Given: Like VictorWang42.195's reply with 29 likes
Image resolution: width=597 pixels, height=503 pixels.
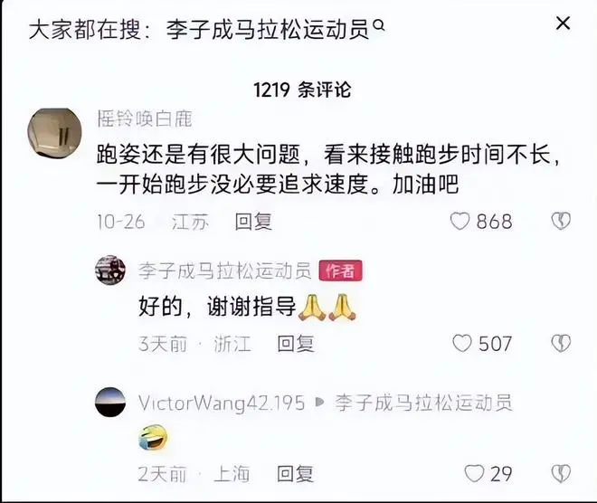Looking at the screenshot, I should tap(474, 474).
